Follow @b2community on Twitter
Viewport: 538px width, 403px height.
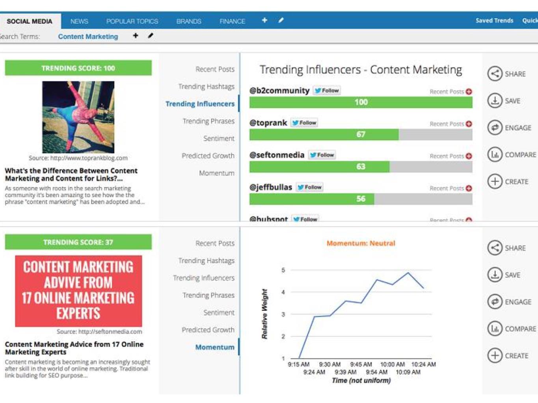click(327, 91)
